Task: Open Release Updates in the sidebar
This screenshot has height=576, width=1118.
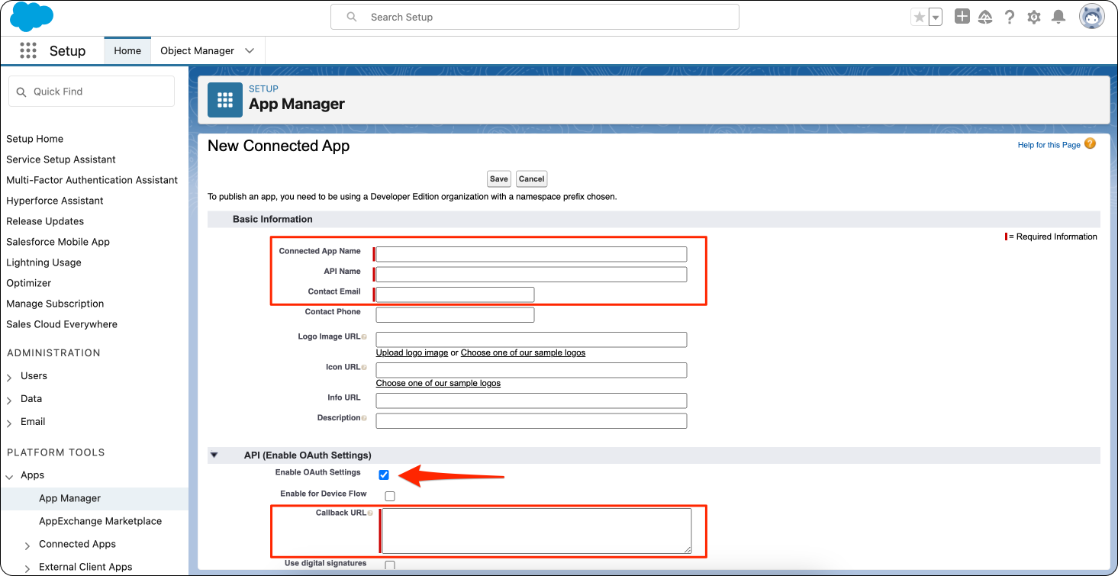Action: tap(45, 221)
